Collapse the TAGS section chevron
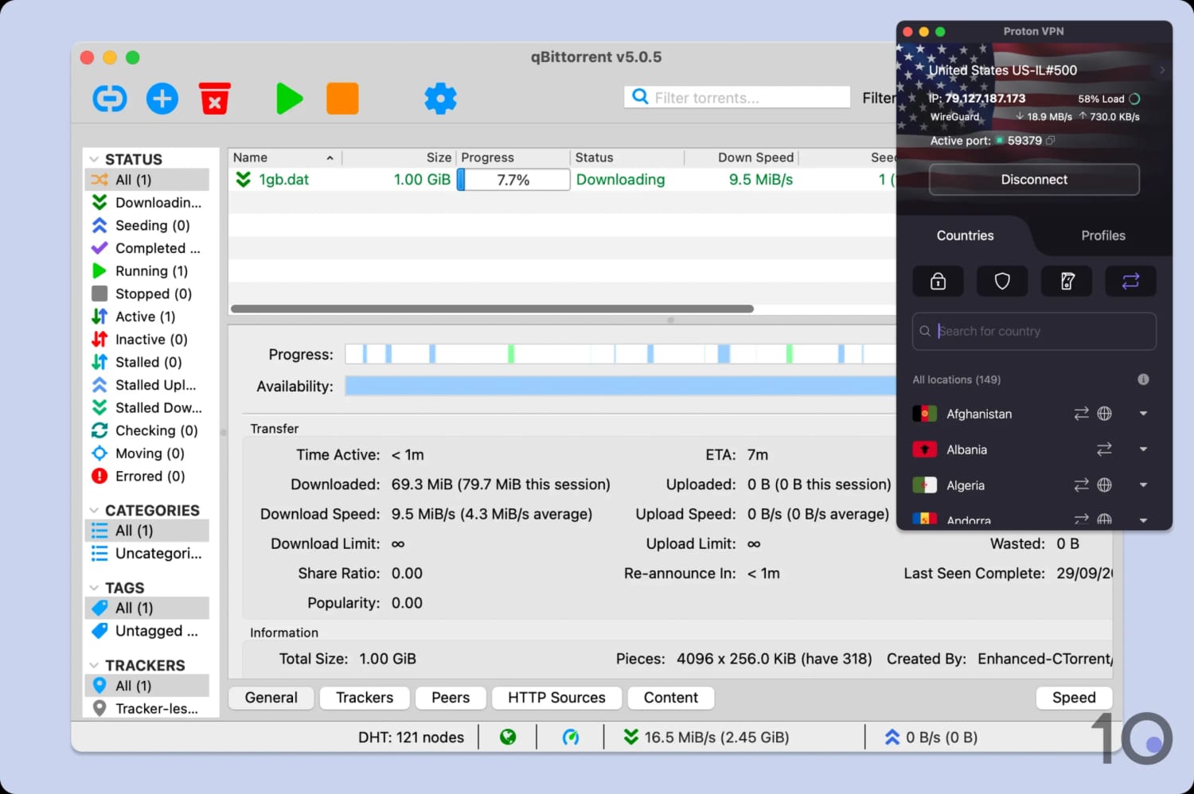This screenshot has height=794, width=1194. point(94,588)
